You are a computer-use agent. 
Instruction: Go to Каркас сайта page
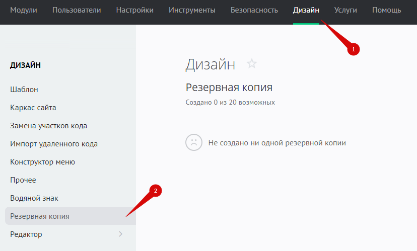coord(33,108)
